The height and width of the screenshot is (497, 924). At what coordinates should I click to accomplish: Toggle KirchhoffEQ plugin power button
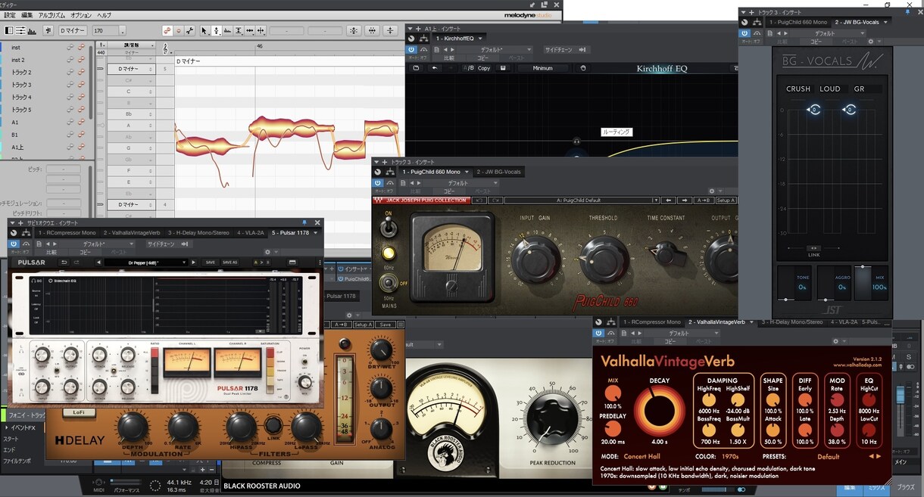(x=411, y=50)
